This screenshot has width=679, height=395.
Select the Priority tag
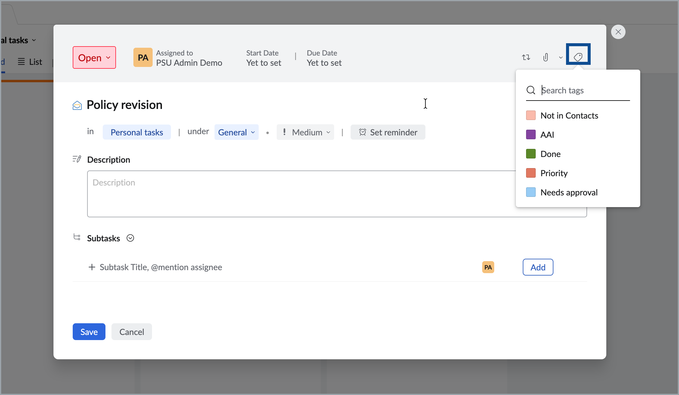[x=578, y=173]
